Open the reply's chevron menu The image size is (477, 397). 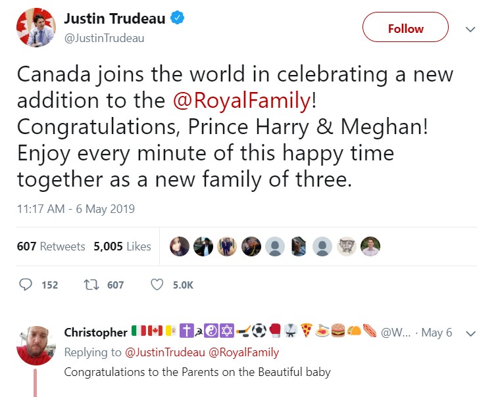click(469, 333)
